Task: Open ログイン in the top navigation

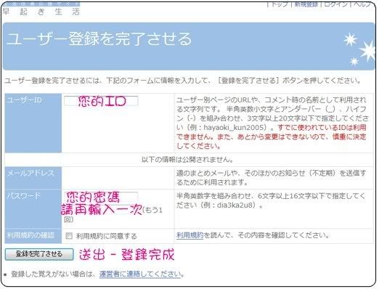Action: point(336,4)
